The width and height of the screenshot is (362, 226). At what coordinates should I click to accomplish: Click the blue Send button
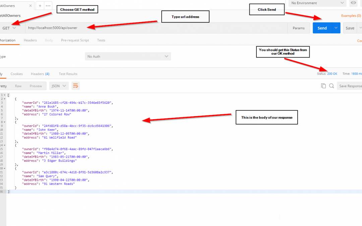322,28
